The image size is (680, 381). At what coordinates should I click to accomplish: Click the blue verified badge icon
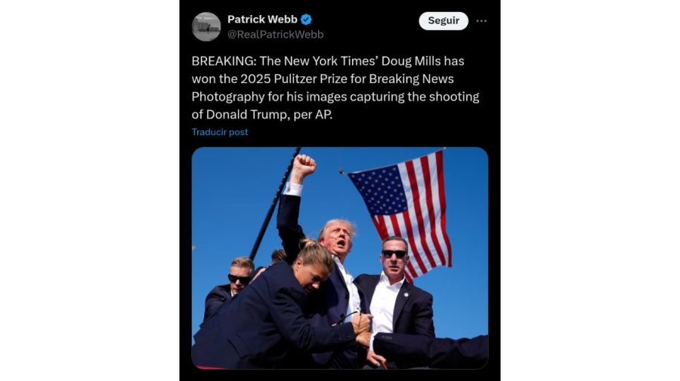[x=306, y=20]
